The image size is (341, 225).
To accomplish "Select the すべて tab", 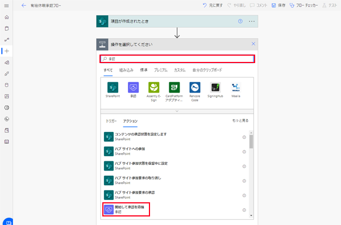I will 108,70.
